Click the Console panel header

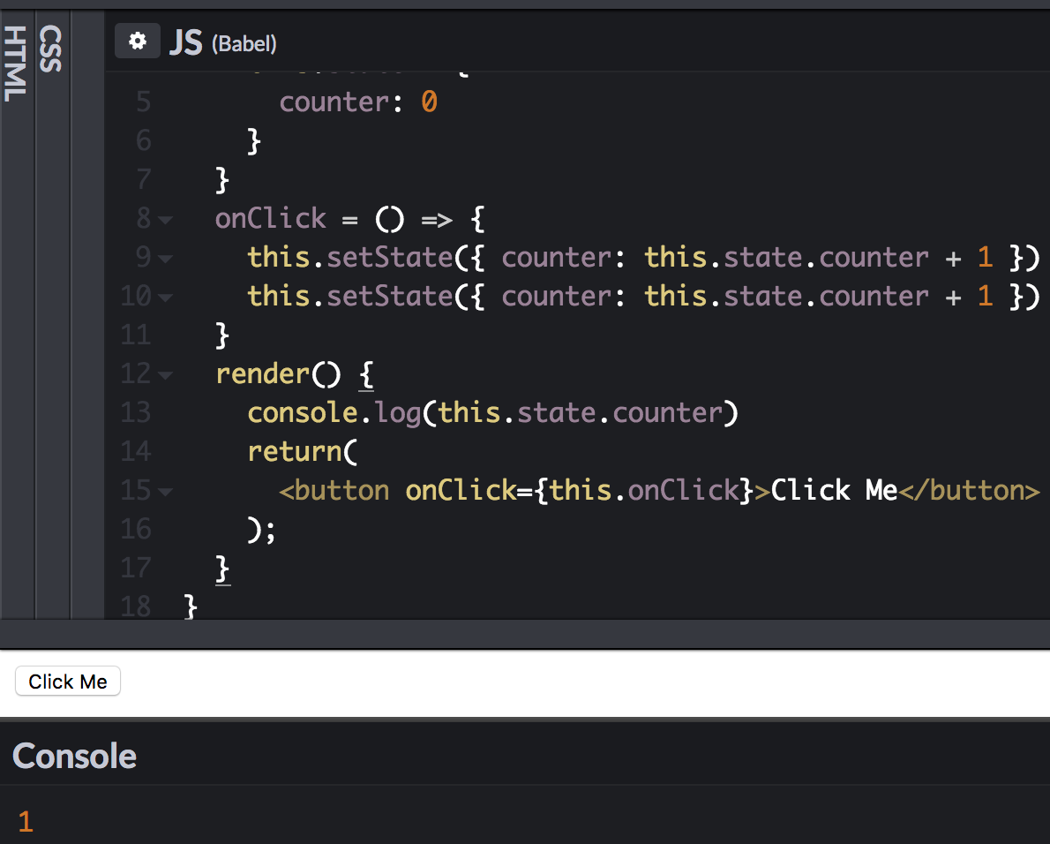tap(74, 756)
